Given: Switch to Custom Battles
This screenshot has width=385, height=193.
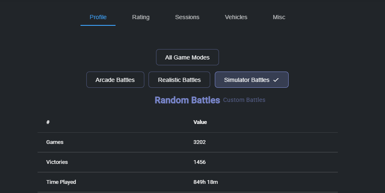Looking at the screenshot, I should 244,100.
